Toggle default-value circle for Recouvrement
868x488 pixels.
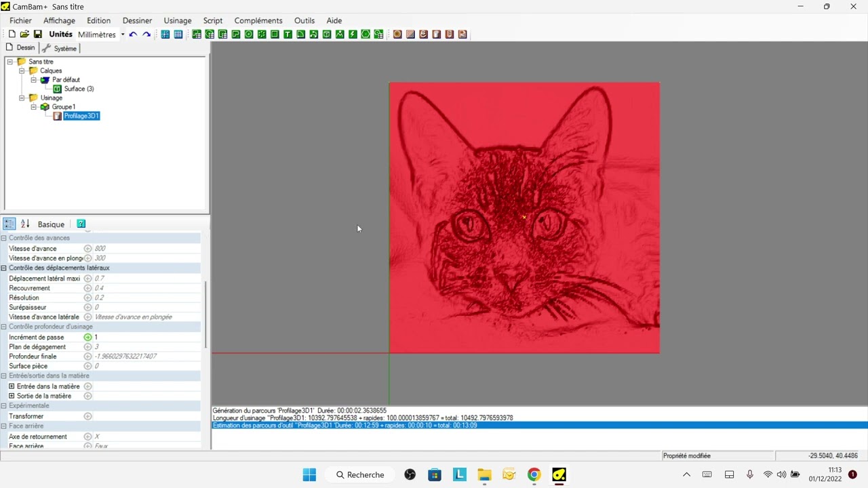click(x=87, y=288)
